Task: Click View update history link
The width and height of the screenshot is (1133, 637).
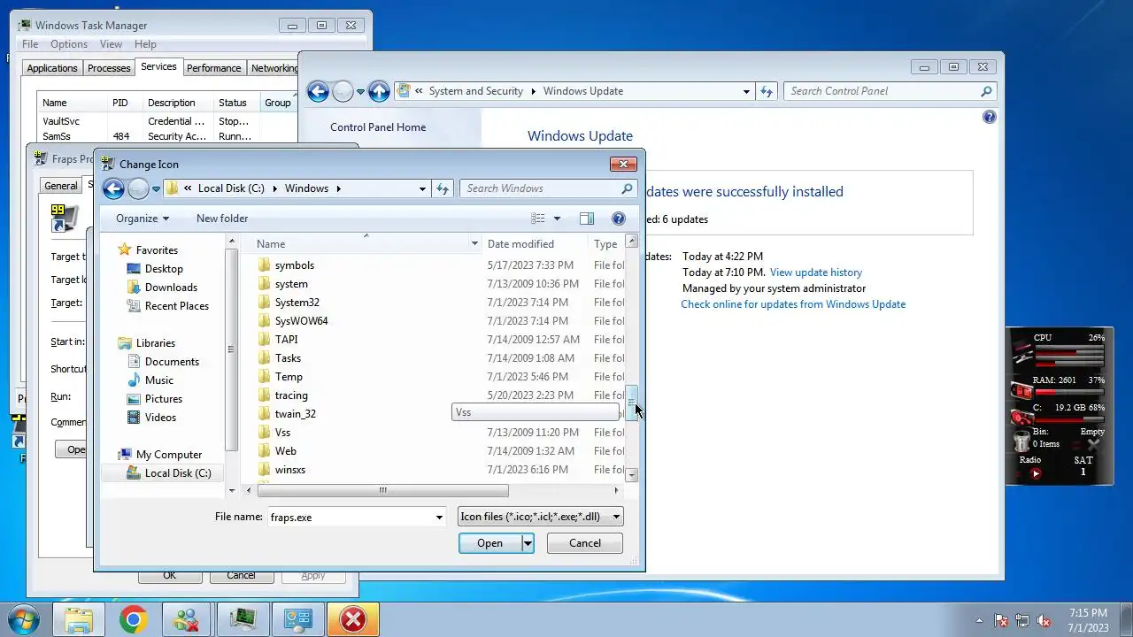Action: click(816, 272)
